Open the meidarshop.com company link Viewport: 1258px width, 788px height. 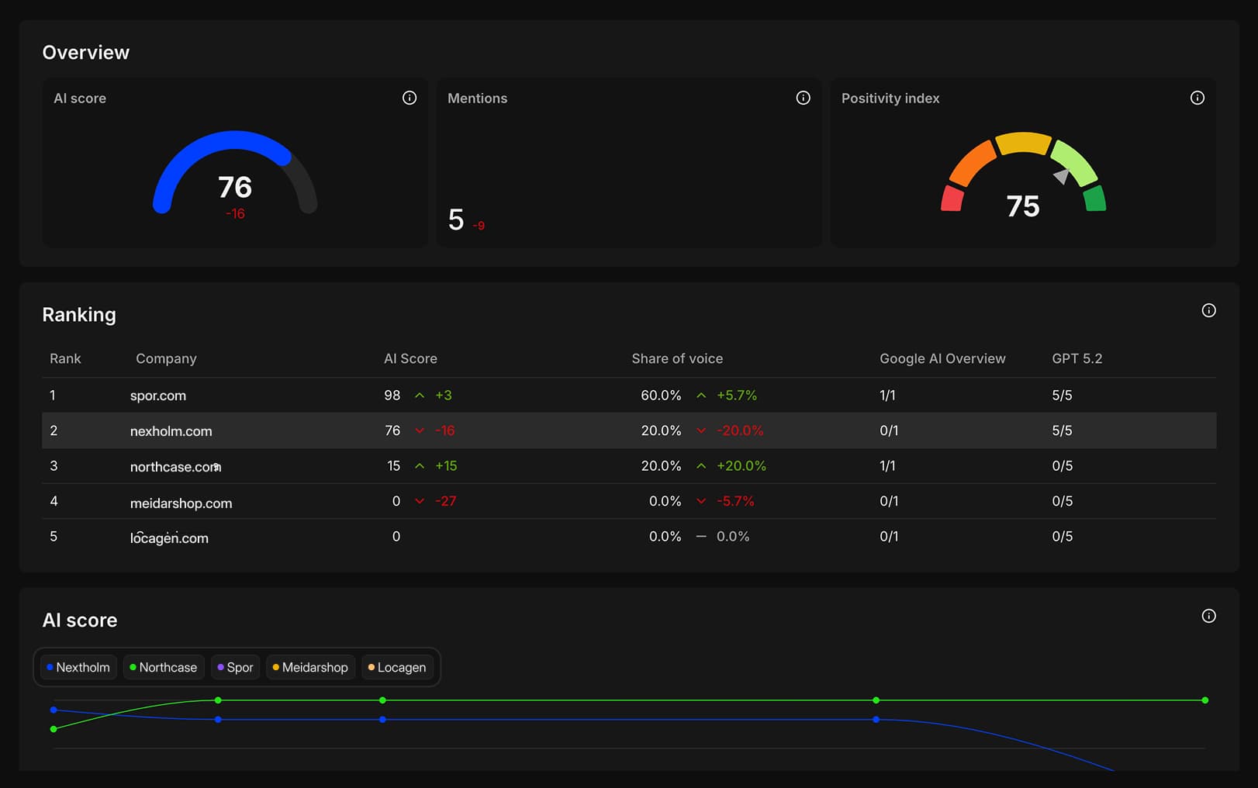[x=181, y=503]
